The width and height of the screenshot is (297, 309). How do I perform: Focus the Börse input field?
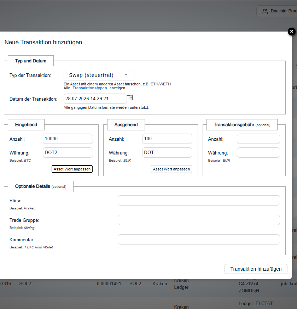[x=199, y=201]
